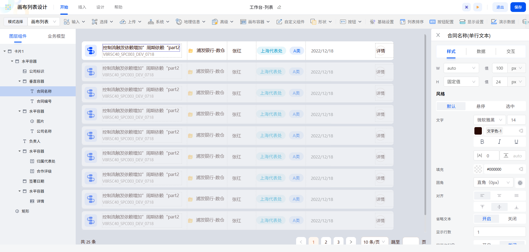529x252 pixels.
Task: Click the 退出 button
Action: (x=500, y=7)
